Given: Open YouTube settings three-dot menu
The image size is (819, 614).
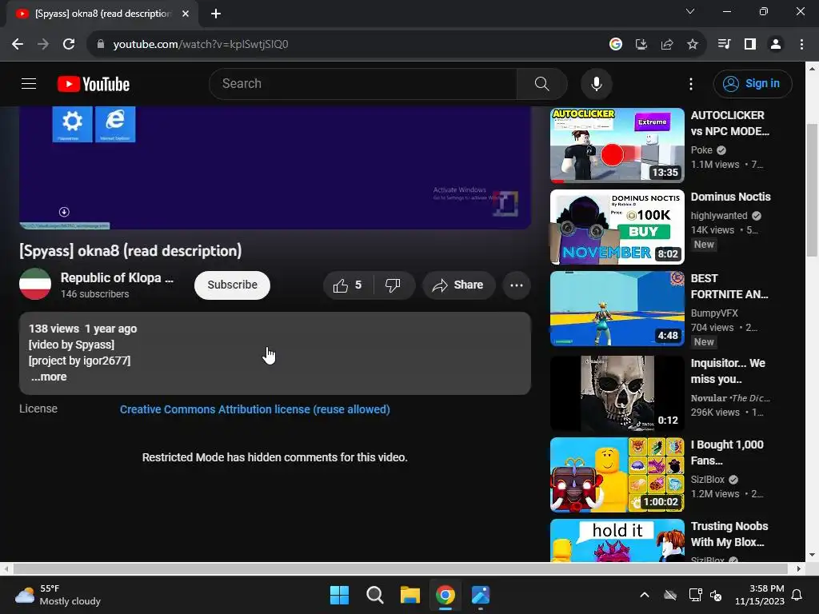Looking at the screenshot, I should pyautogui.click(x=690, y=83).
